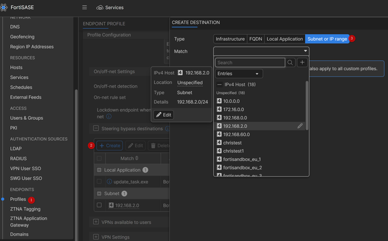Open Profiles in the left sidebar
Screen dimensions: 388x241
click(18, 199)
